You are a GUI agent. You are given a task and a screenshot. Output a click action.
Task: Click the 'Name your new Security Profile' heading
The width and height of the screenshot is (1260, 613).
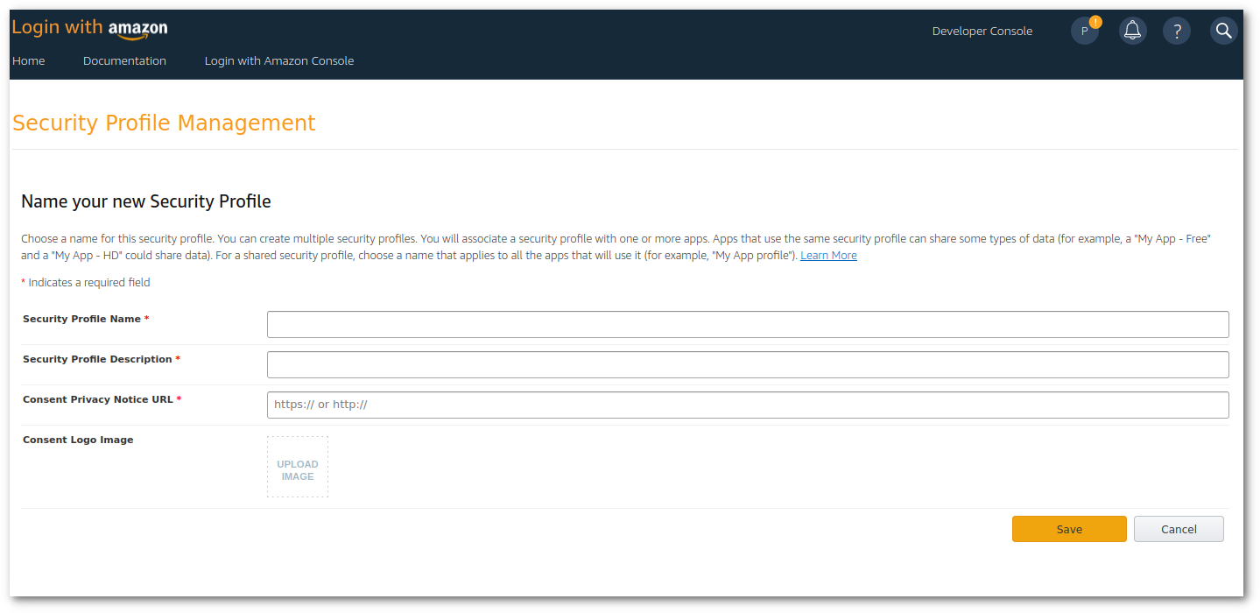click(146, 201)
